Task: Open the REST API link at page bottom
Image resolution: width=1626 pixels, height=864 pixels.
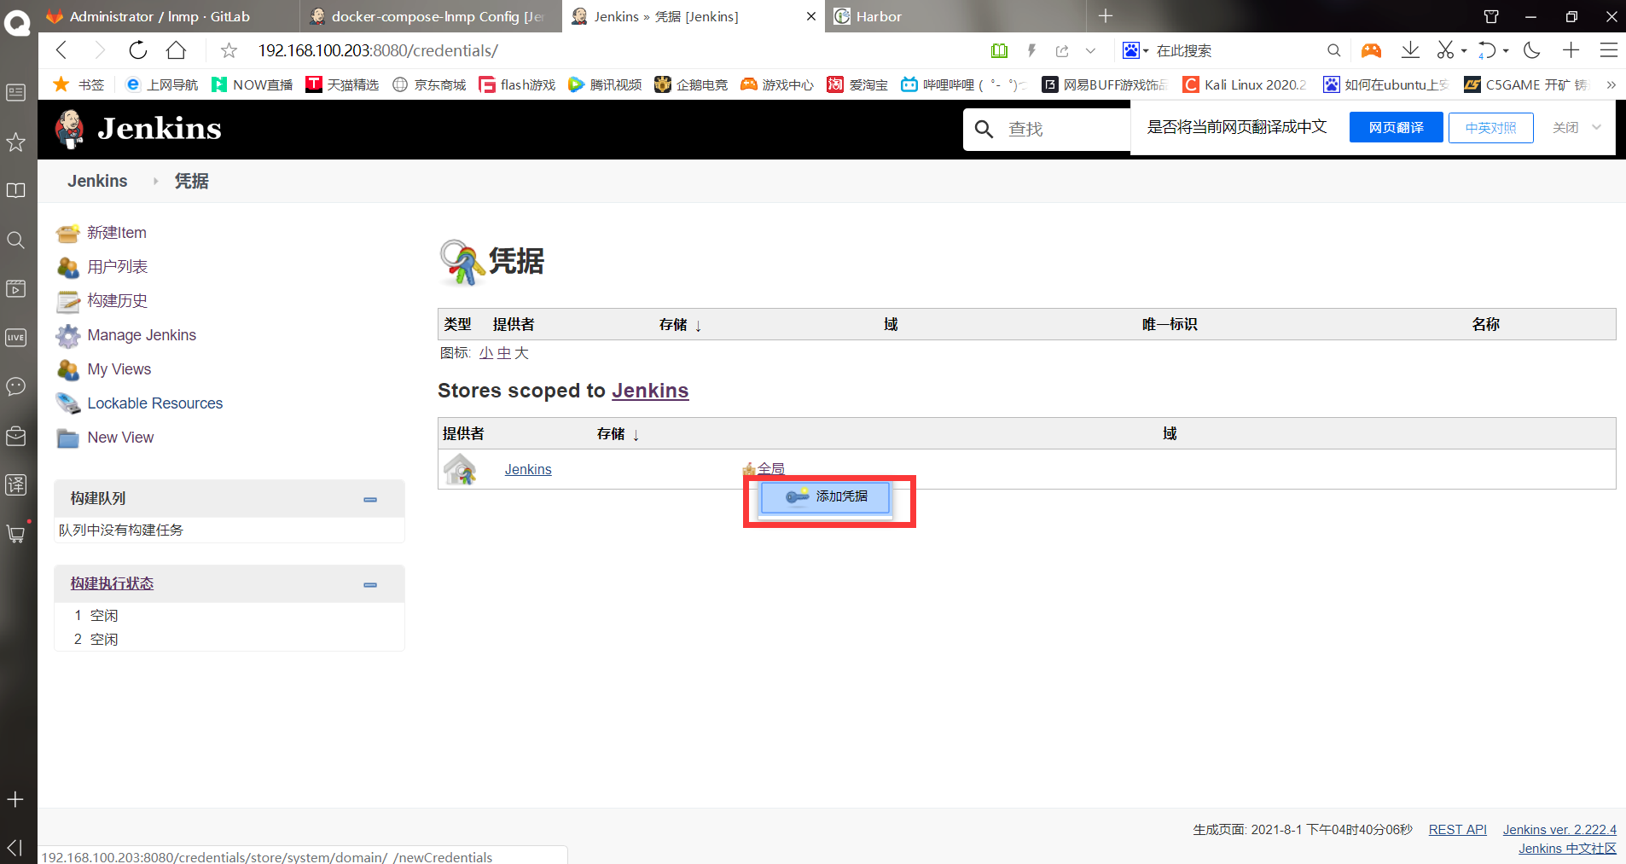Action: (1456, 828)
